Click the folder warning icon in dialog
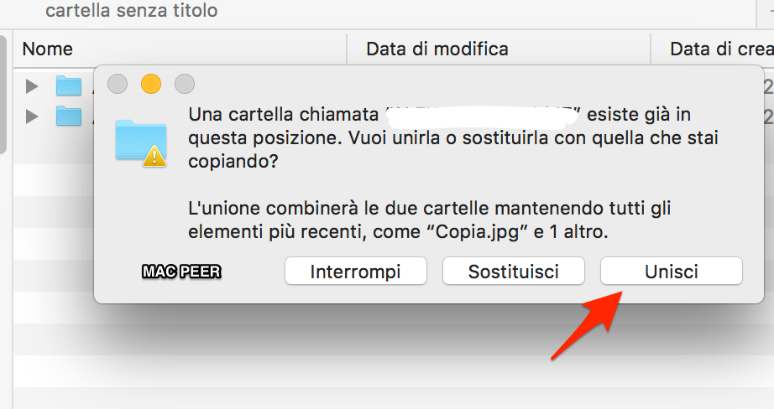This screenshot has height=409, width=774. (x=141, y=143)
